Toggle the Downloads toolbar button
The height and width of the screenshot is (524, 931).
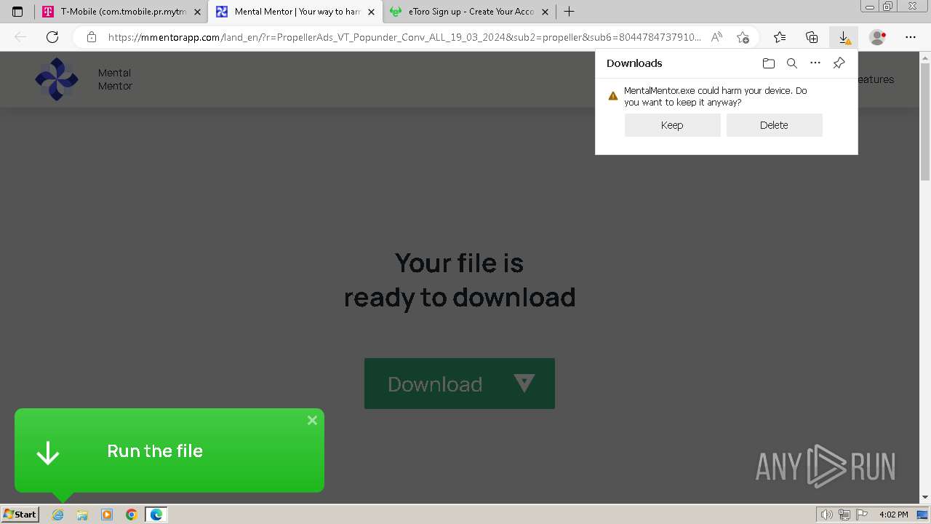[844, 37]
